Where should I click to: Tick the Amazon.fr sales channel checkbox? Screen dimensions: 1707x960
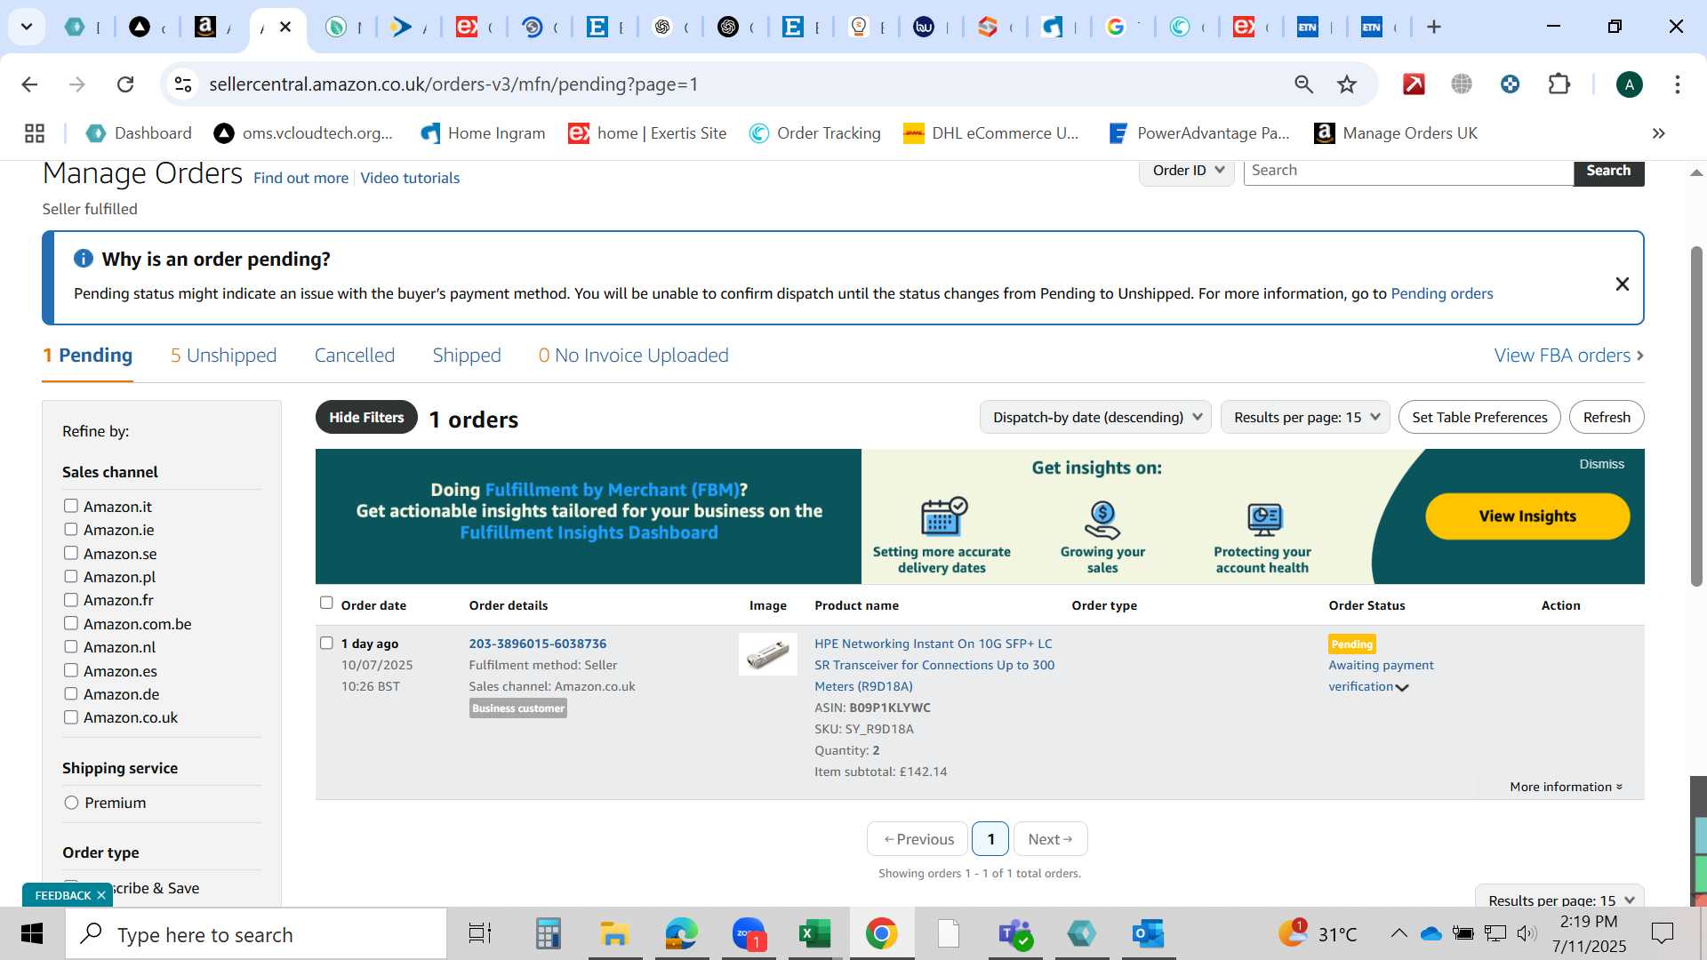71,600
